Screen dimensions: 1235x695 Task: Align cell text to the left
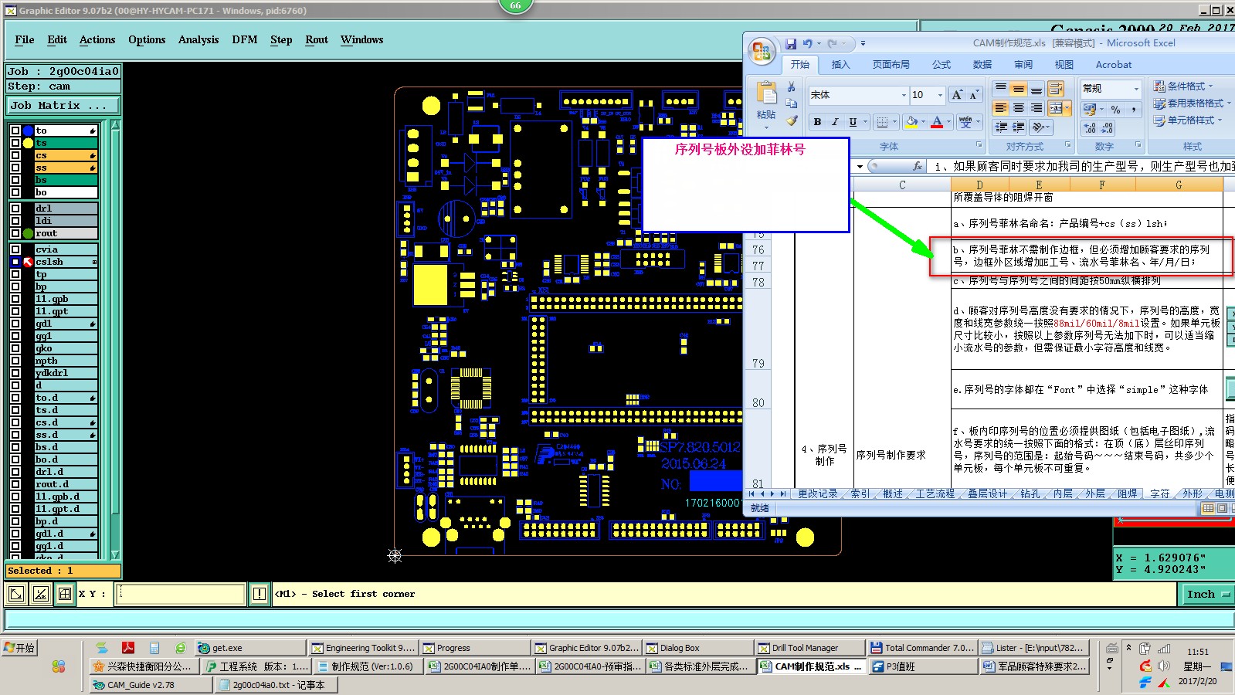tap(1001, 108)
